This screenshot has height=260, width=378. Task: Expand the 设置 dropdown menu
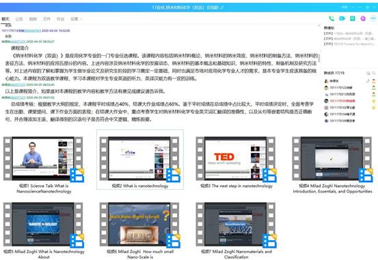click(x=76, y=19)
